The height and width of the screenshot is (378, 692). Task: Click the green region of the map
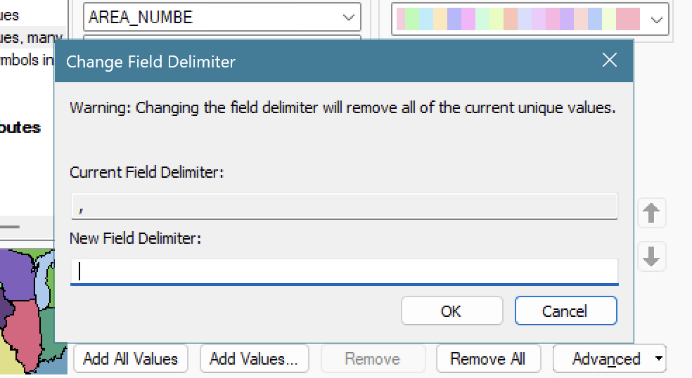51,330
